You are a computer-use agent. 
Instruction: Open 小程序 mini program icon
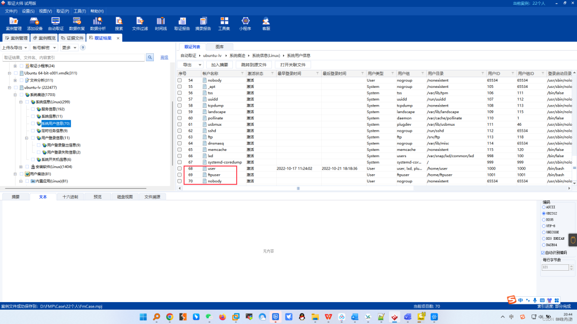pyautogui.click(x=245, y=24)
